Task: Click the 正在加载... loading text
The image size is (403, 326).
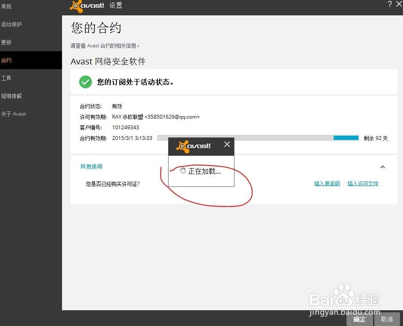Action: pos(204,171)
